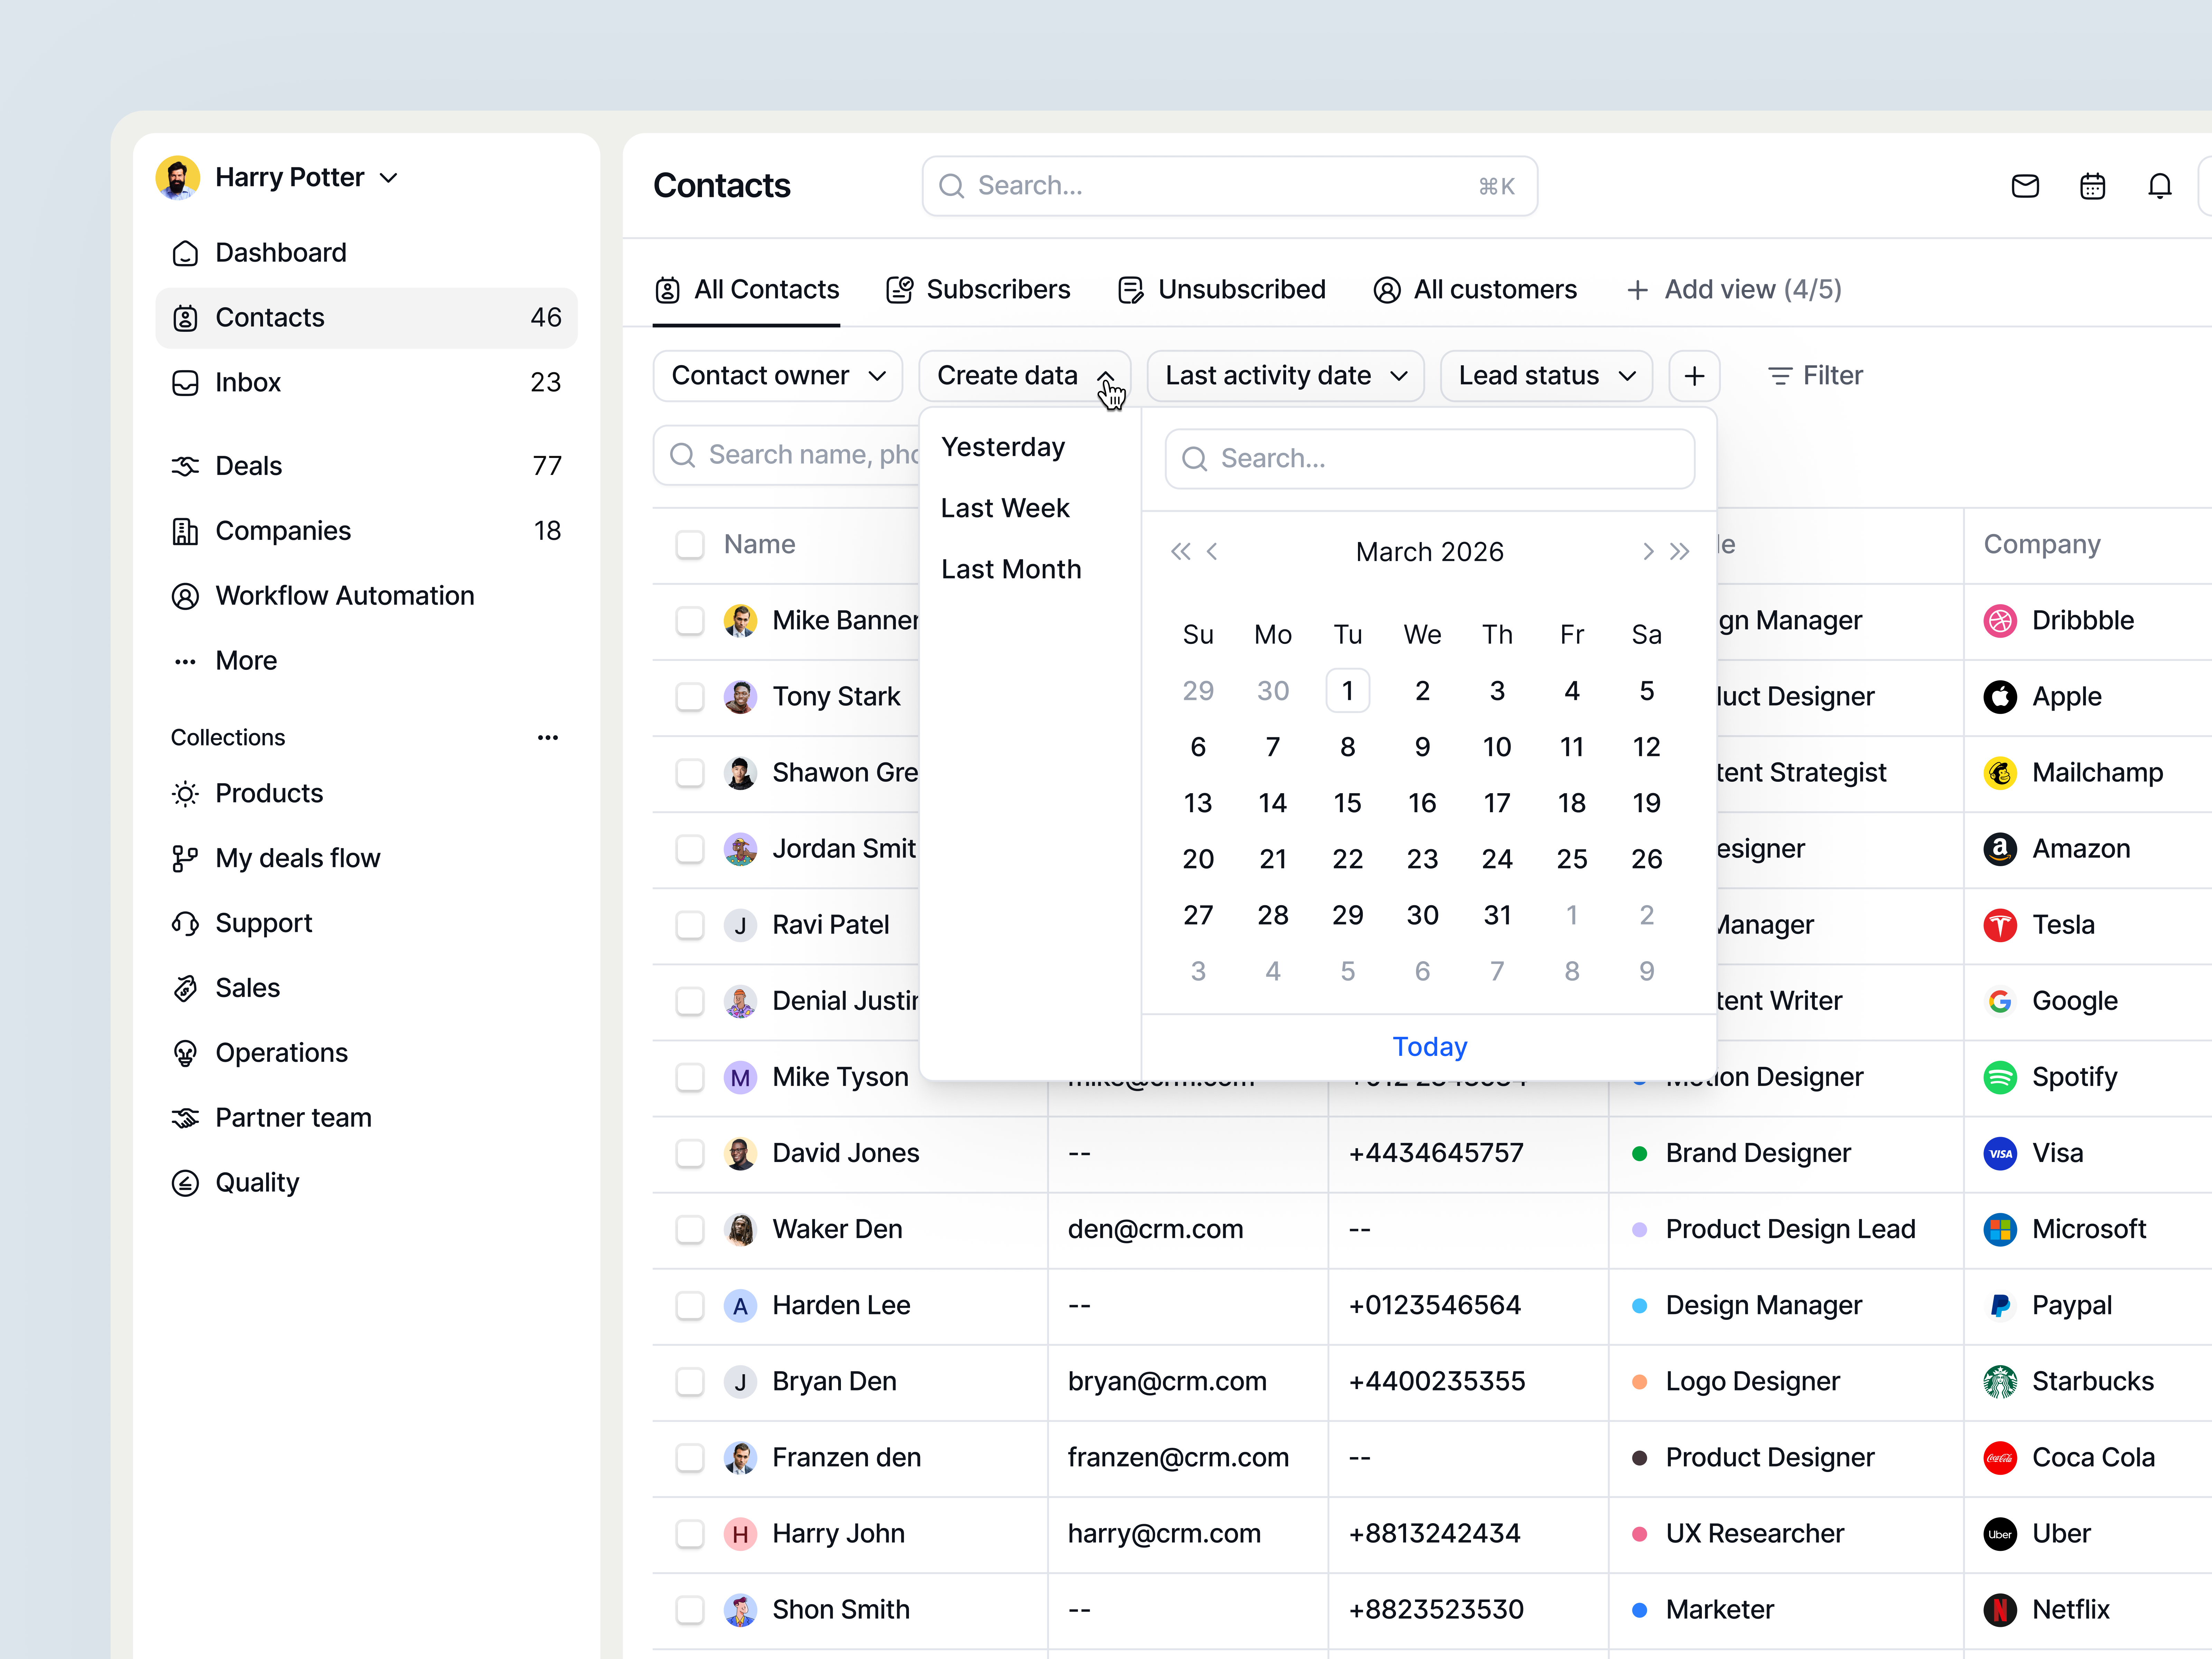Switch to All customers tab
The image size is (2212, 1659).
coord(1475,290)
